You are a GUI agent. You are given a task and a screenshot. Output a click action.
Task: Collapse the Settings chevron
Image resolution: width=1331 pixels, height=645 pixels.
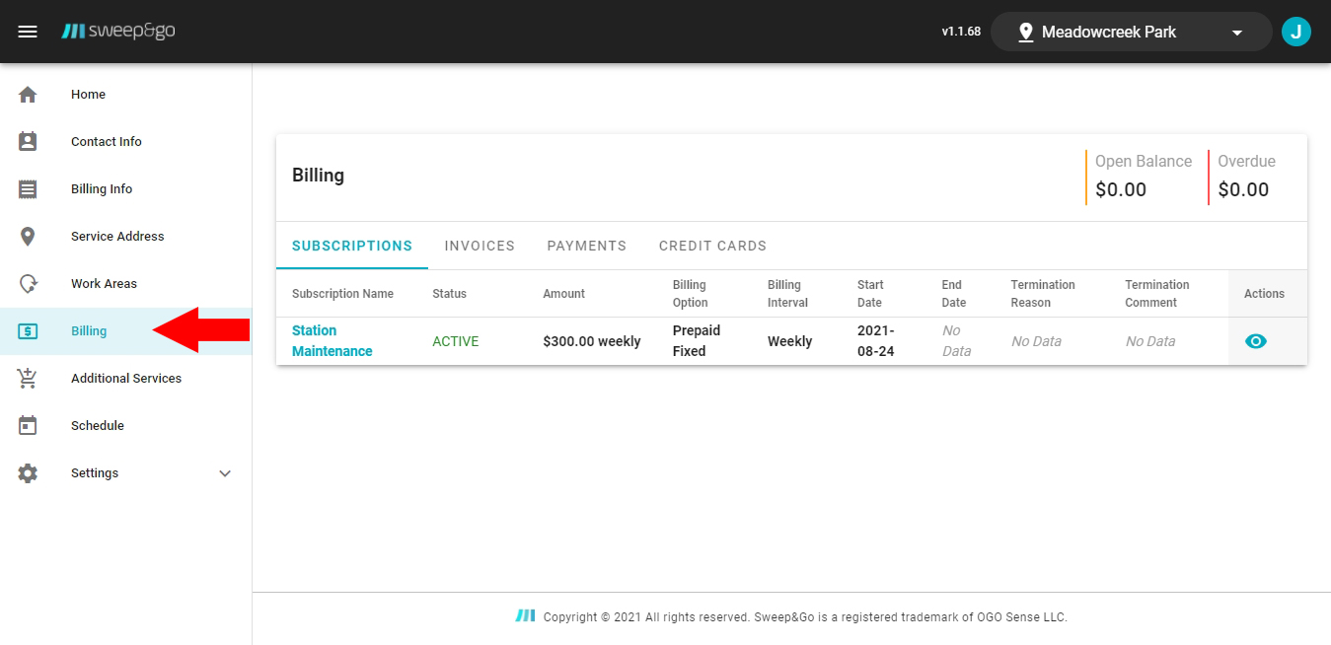[225, 472]
